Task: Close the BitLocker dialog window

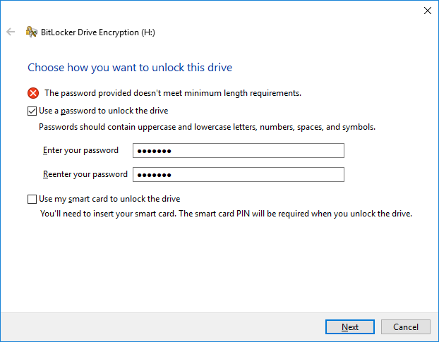Action: point(427,11)
